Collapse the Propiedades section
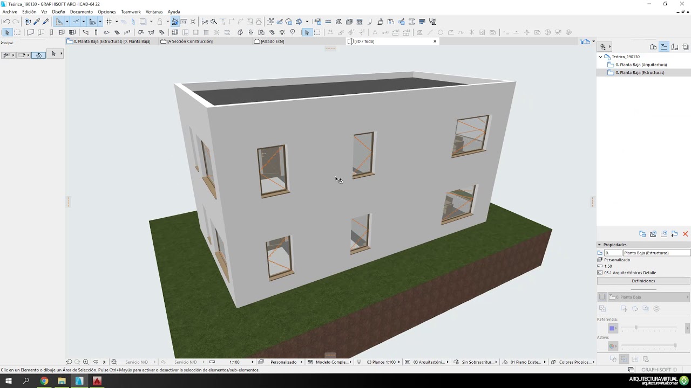691x388 pixels. click(599, 245)
